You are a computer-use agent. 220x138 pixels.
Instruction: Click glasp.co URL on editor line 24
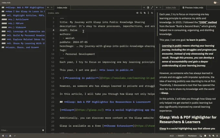click(x=90, y=110)
